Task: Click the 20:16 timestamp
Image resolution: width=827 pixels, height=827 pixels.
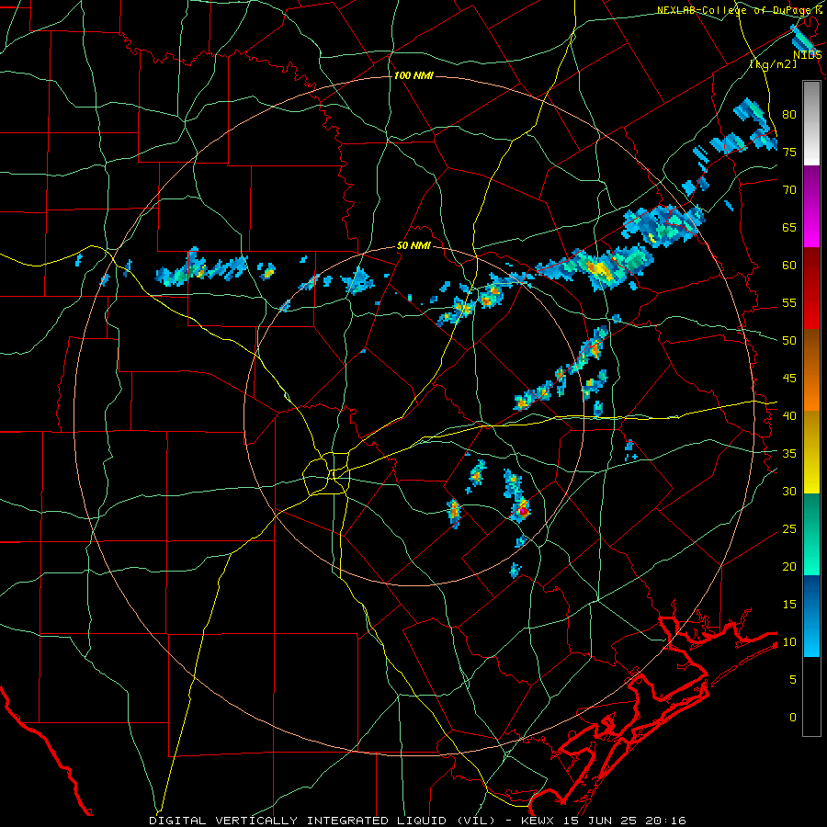Action: (667, 821)
